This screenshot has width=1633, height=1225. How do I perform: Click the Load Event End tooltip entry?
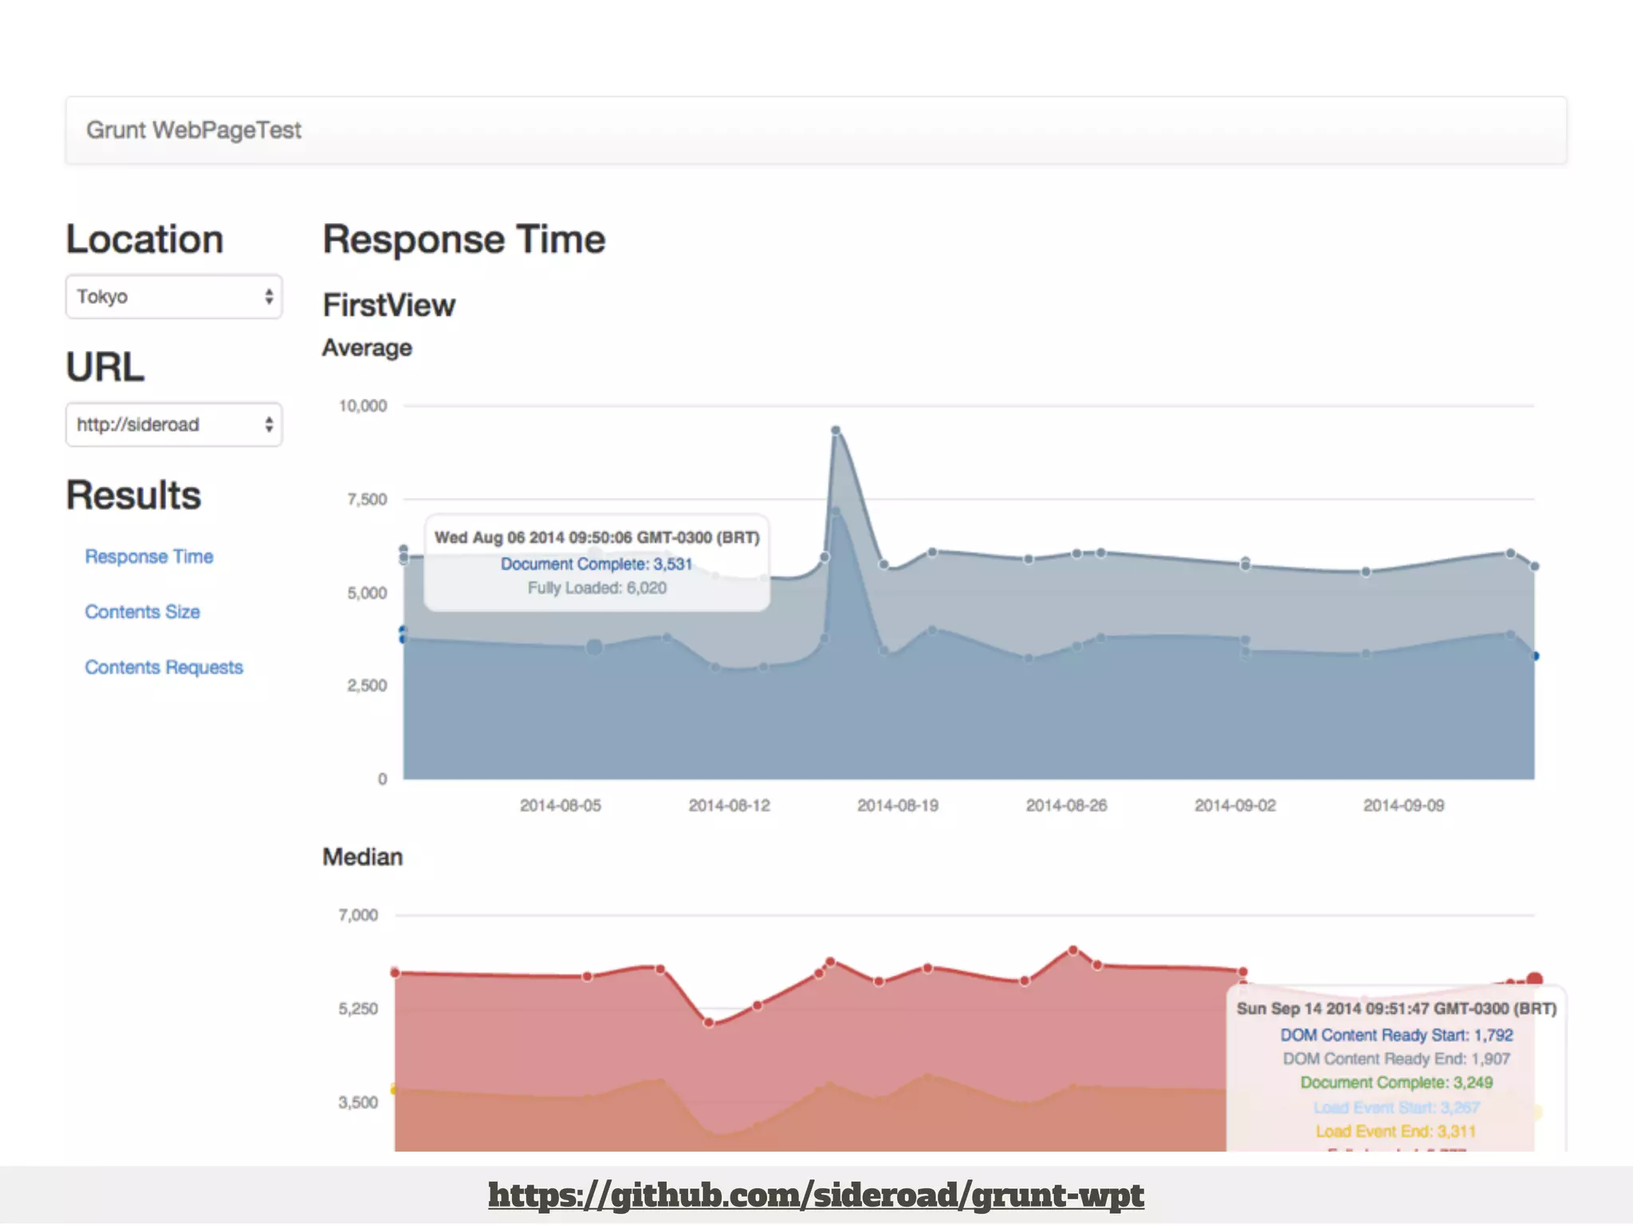[x=1395, y=1131]
